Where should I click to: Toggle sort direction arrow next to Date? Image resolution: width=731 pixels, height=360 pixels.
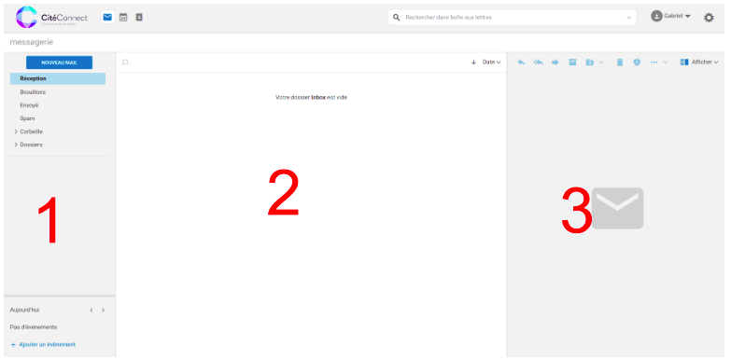pos(473,62)
